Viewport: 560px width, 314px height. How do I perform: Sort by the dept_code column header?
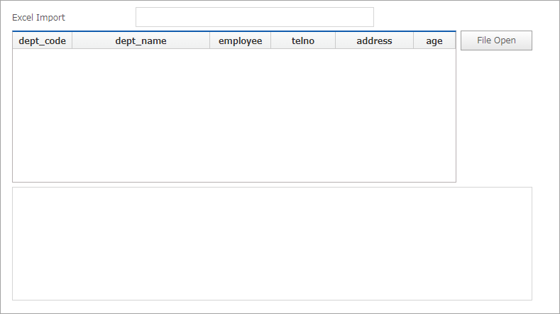(42, 41)
